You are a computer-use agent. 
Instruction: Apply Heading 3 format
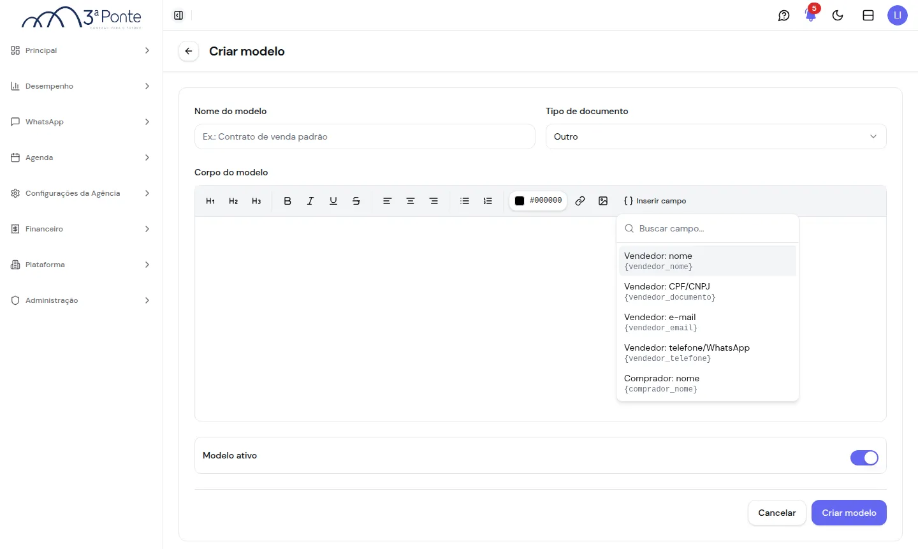pyautogui.click(x=256, y=201)
